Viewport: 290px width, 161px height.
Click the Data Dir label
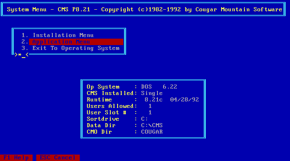[x=101, y=125]
